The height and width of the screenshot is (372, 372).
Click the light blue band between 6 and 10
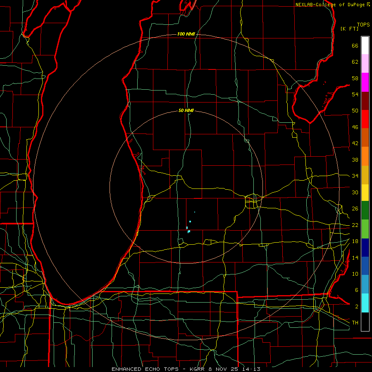[x=365, y=284]
